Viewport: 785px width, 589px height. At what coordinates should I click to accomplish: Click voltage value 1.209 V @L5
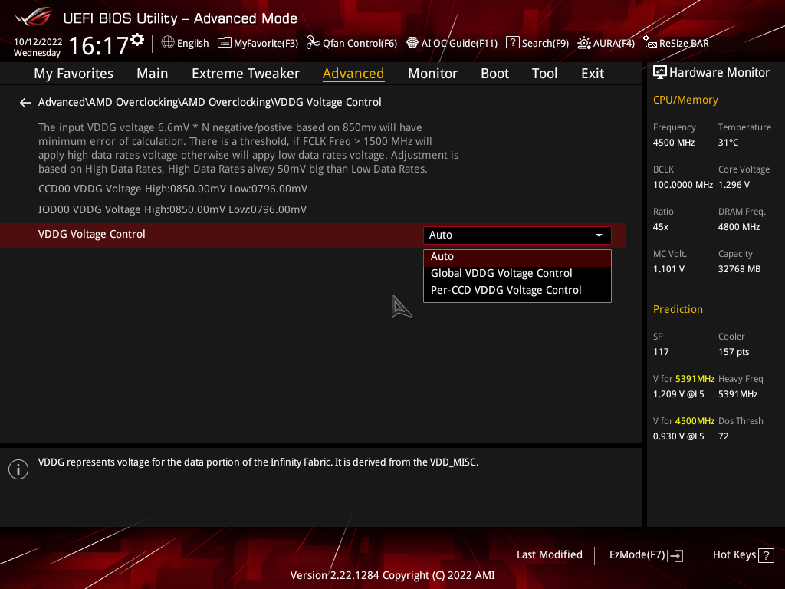coord(678,394)
